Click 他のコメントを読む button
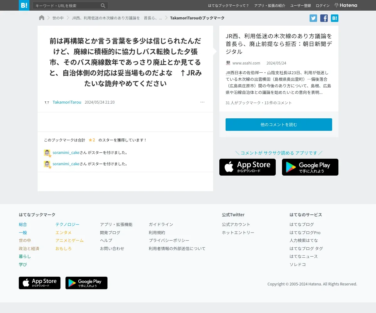376x313 pixels. click(279, 125)
